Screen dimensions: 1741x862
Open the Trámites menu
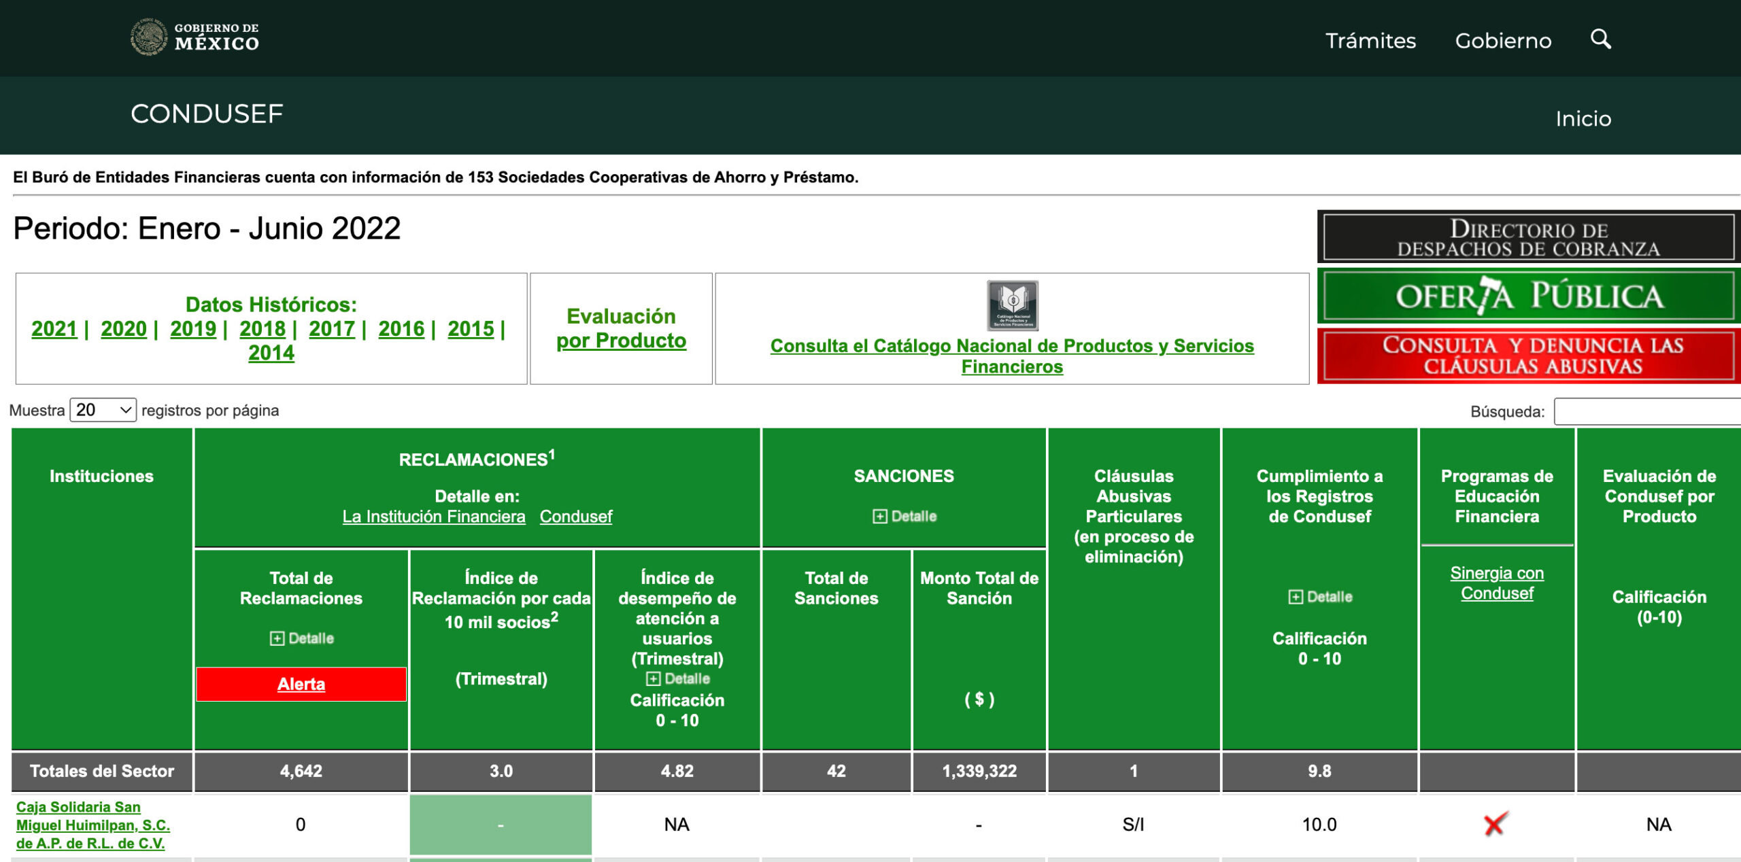(1370, 41)
